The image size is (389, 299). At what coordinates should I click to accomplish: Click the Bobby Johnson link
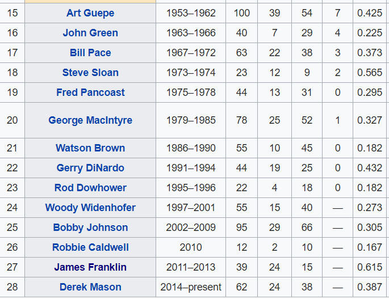coord(90,228)
